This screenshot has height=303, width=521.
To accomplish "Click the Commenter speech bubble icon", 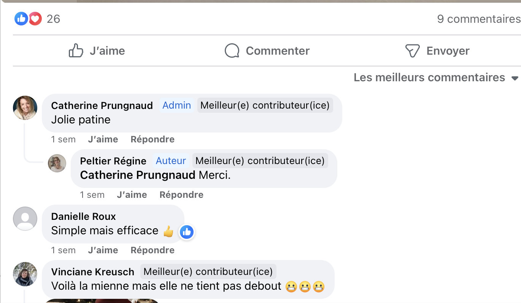I will tap(232, 50).
